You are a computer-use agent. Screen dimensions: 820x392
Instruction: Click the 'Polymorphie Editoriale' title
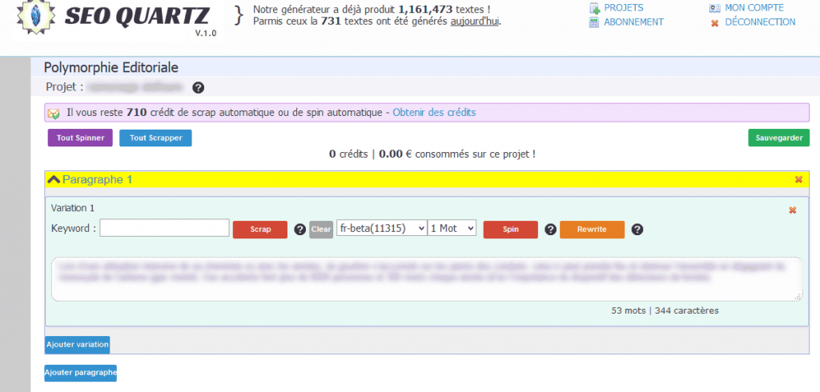[x=111, y=67]
